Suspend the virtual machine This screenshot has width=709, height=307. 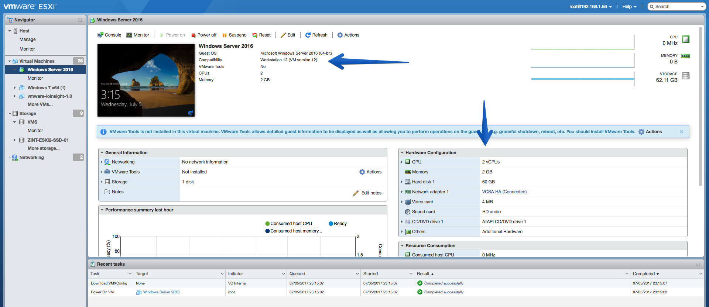click(x=234, y=35)
